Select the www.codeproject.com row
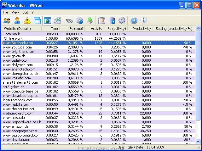 (x=99, y=131)
